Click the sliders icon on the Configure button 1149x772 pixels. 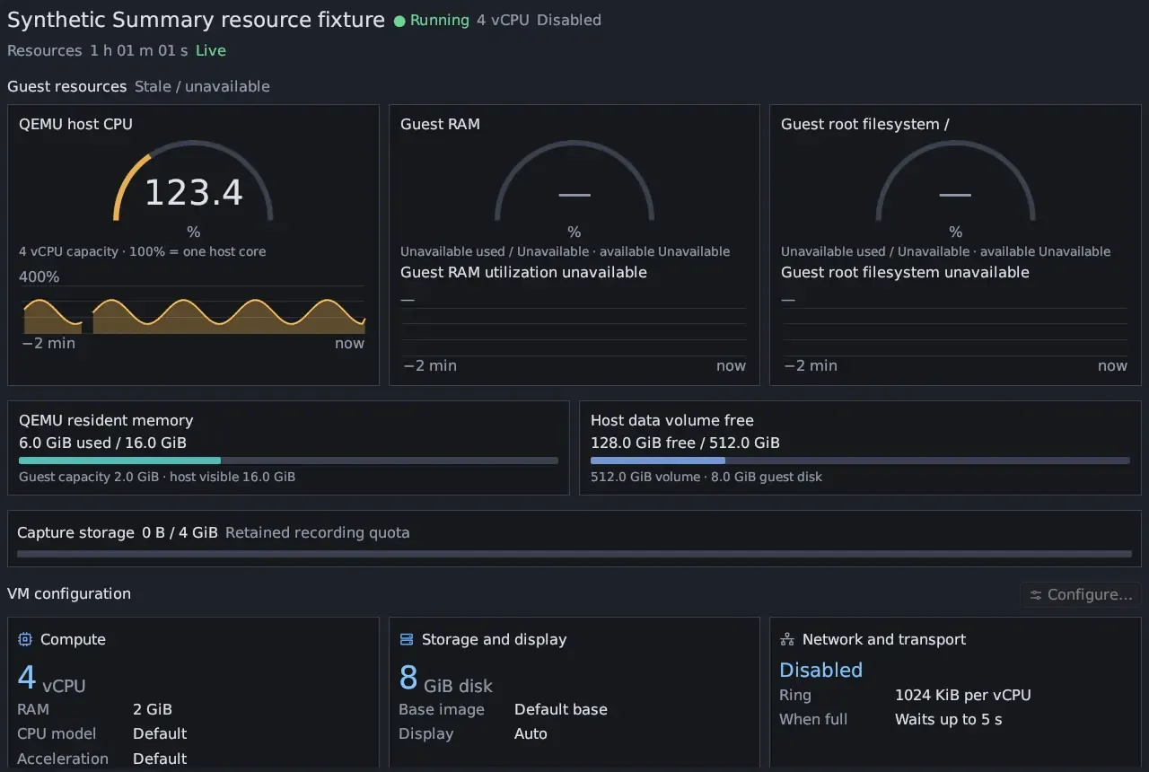click(1036, 594)
